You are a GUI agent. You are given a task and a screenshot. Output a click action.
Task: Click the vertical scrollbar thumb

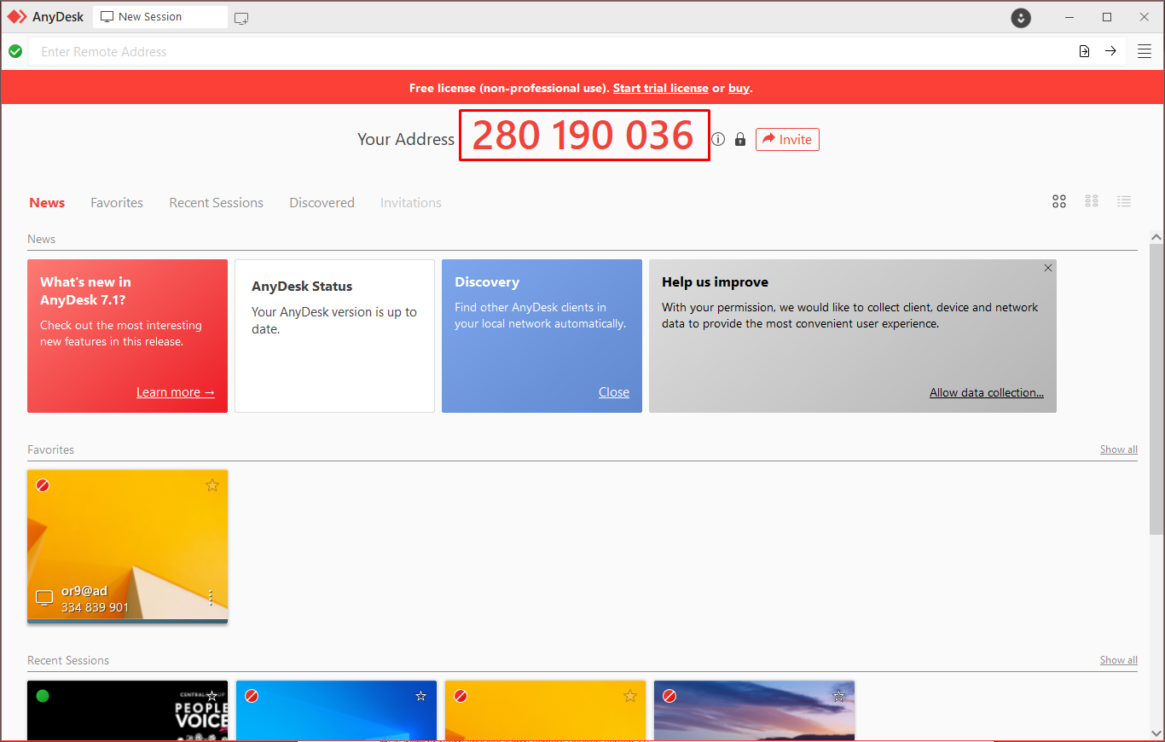coord(1156,389)
